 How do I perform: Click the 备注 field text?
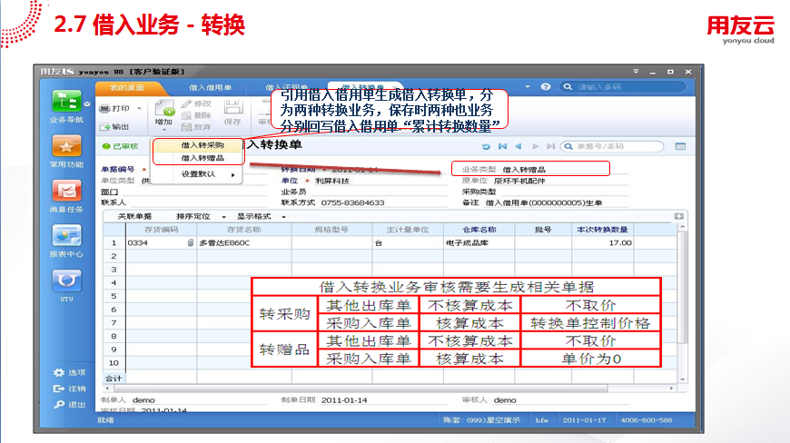pyautogui.click(x=543, y=202)
